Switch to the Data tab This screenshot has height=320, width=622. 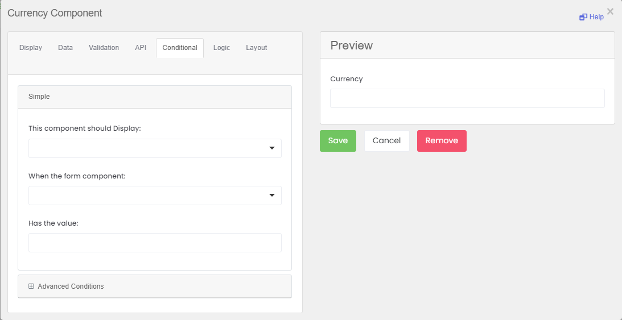pos(65,48)
